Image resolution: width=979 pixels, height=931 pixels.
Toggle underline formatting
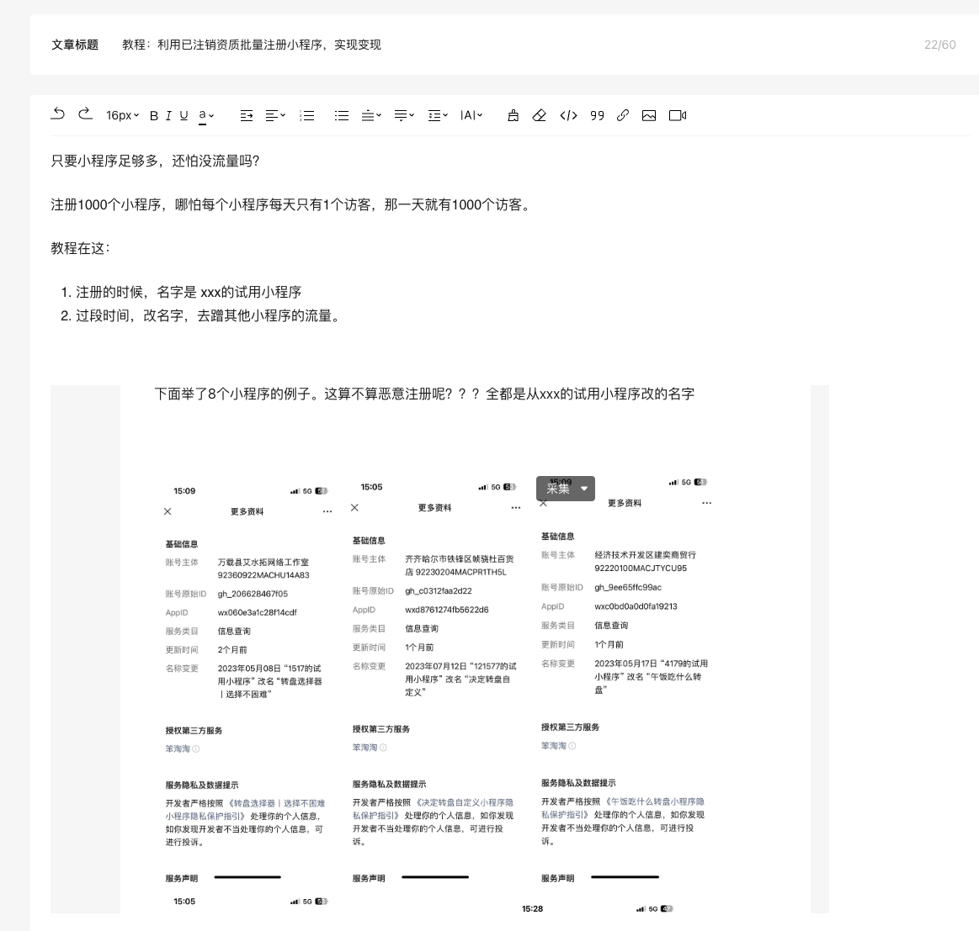point(184,115)
